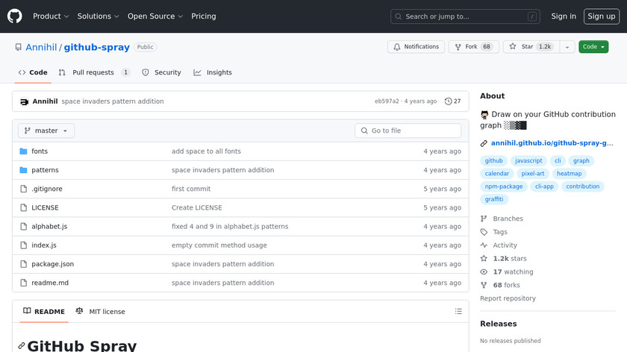627x352 pixels.
Task: Select the README tab
Action: tap(44, 311)
